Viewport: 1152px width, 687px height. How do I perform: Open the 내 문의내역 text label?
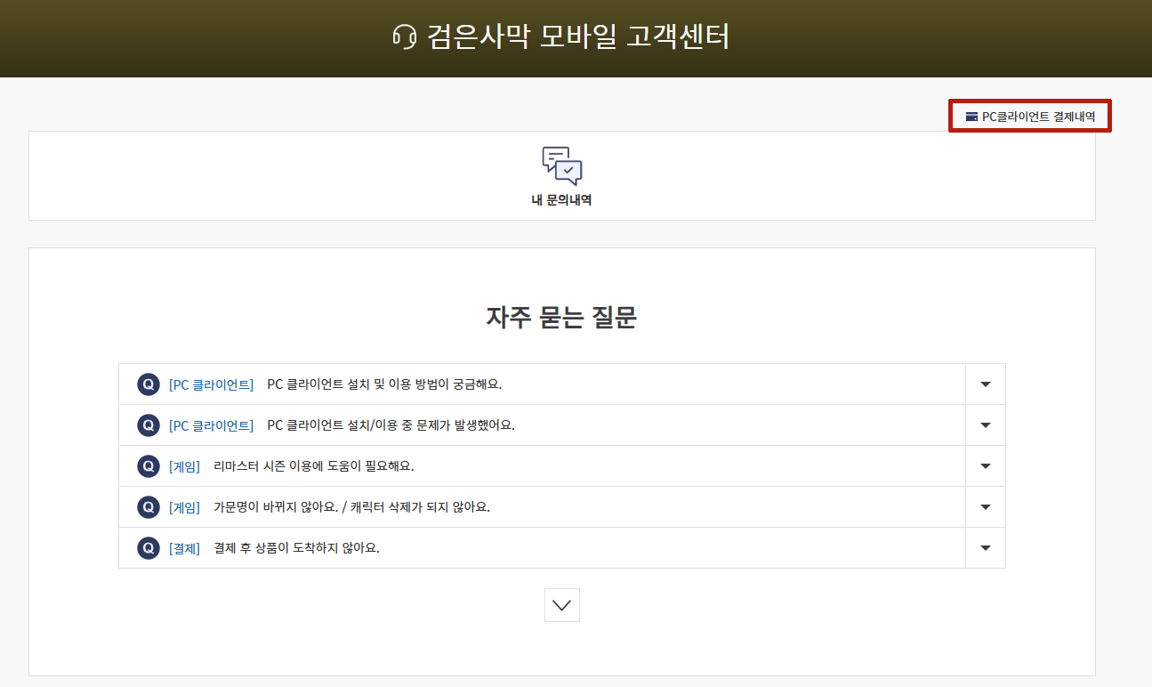(x=561, y=200)
